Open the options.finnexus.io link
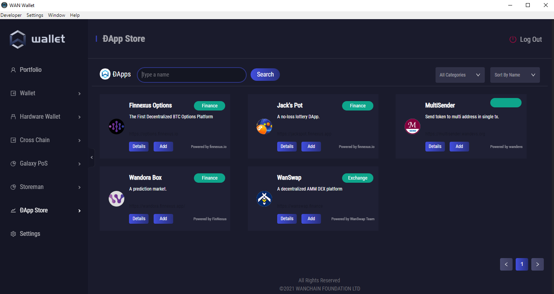The height and width of the screenshot is (294, 554). click(x=154, y=134)
